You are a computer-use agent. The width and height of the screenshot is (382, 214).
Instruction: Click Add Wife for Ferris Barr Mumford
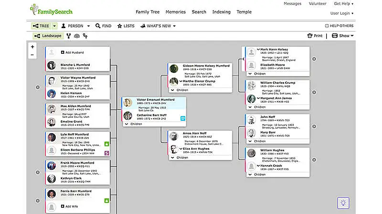(x=69, y=206)
